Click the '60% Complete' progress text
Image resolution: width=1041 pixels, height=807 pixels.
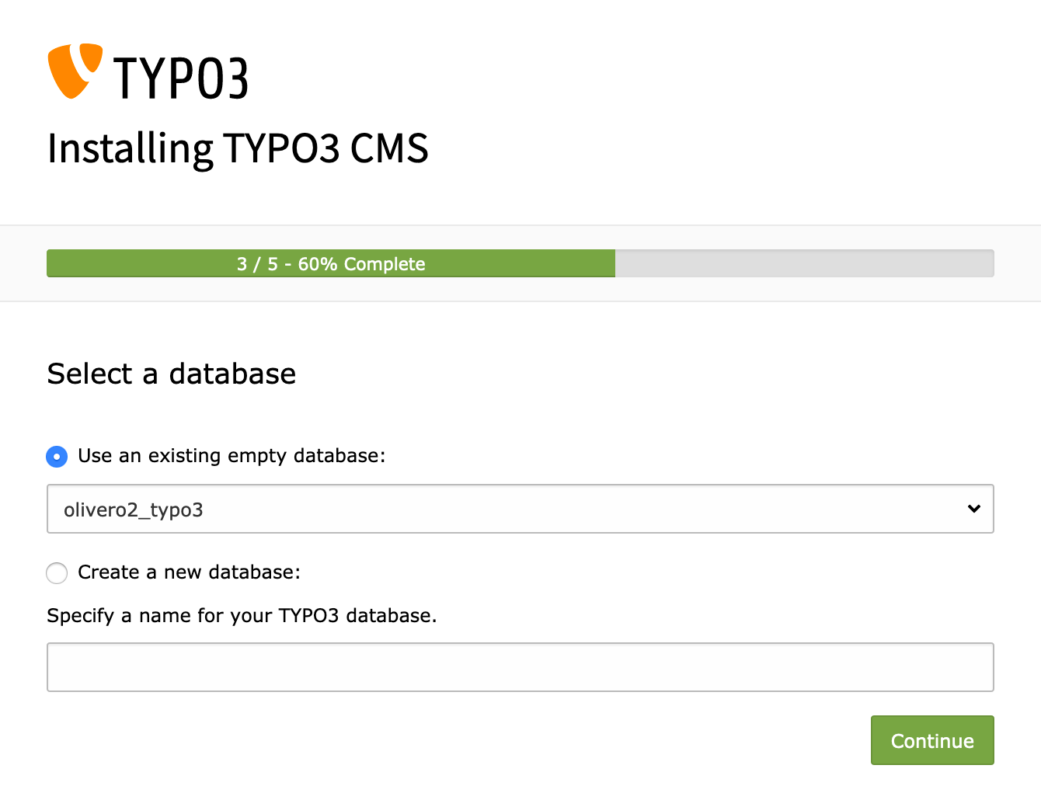362,264
